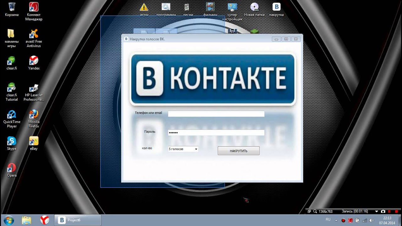This screenshot has width=402, height=226.
Task: Open the eBay desktop shortcut
Action: [x=34, y=143]
